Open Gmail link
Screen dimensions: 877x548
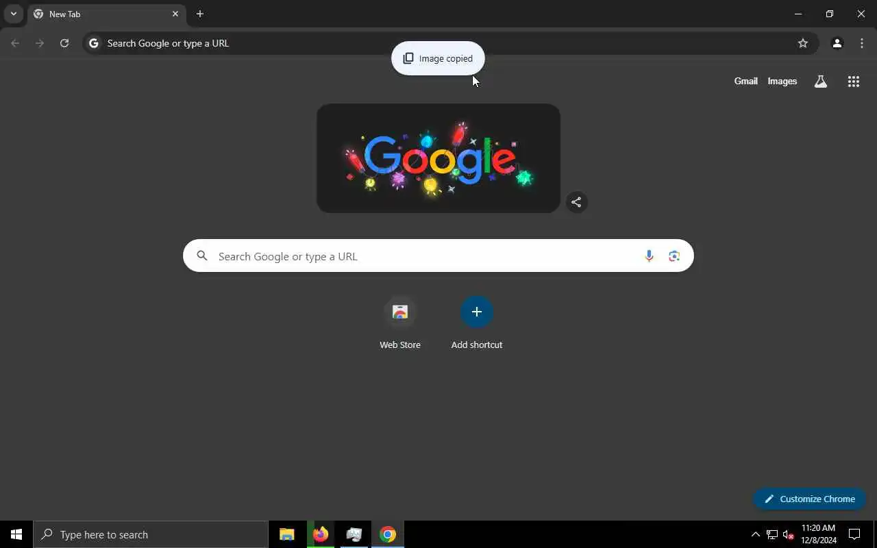745,81
